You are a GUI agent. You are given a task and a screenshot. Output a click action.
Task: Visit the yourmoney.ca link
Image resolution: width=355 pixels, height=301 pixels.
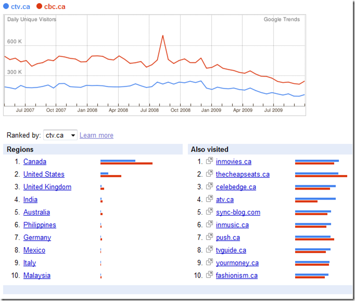pyautogui.click(x=237, y=263)
